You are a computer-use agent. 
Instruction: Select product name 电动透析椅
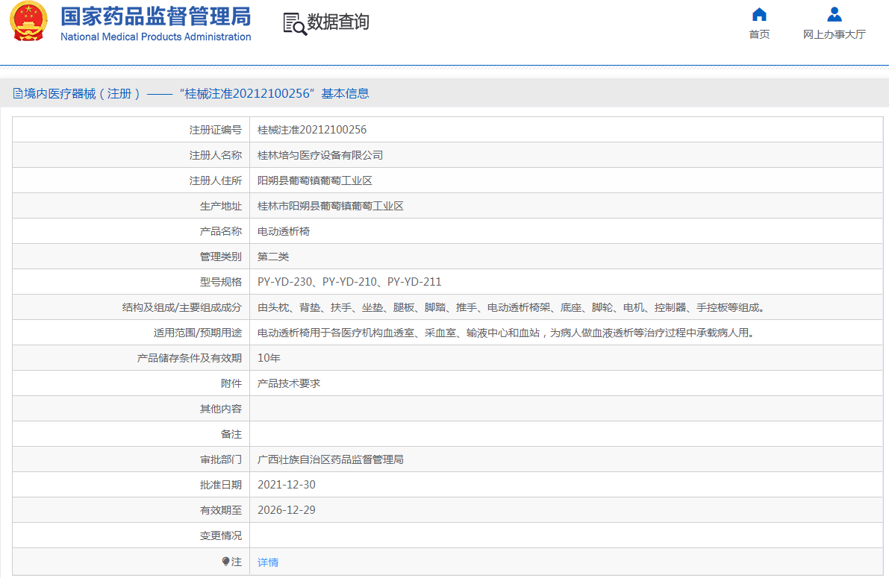[x=284, y=231]
